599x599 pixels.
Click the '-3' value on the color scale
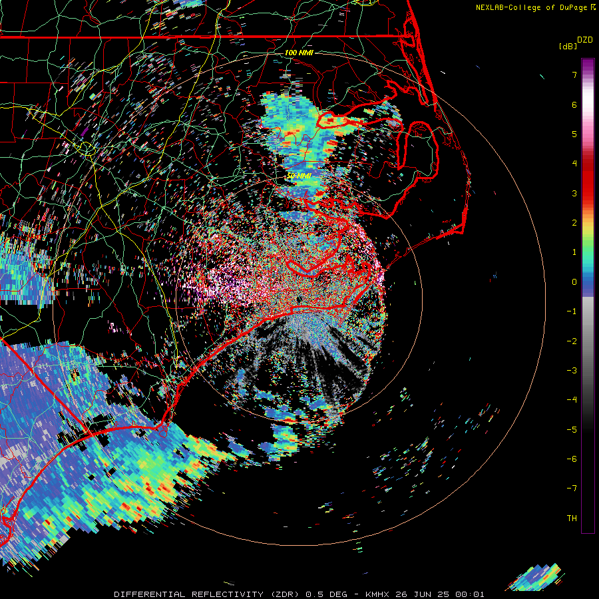(572, 371)
